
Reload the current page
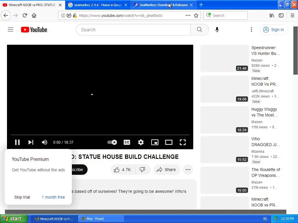point(25,15)
